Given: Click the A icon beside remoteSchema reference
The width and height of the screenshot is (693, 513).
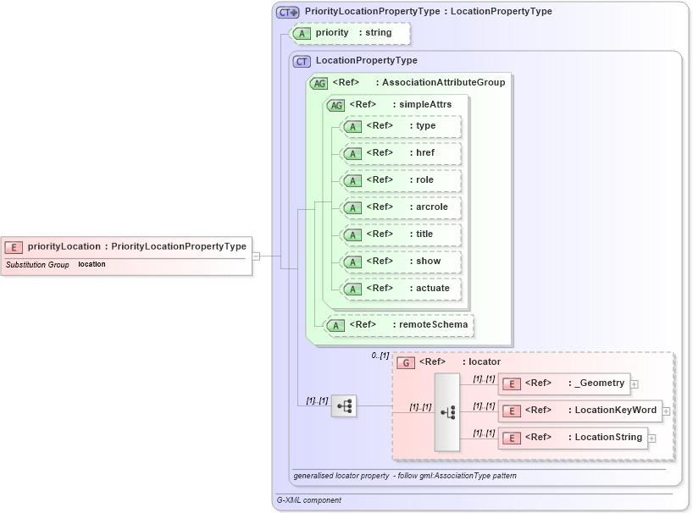Looking at the screenshot, I should (x=335, y=324).
